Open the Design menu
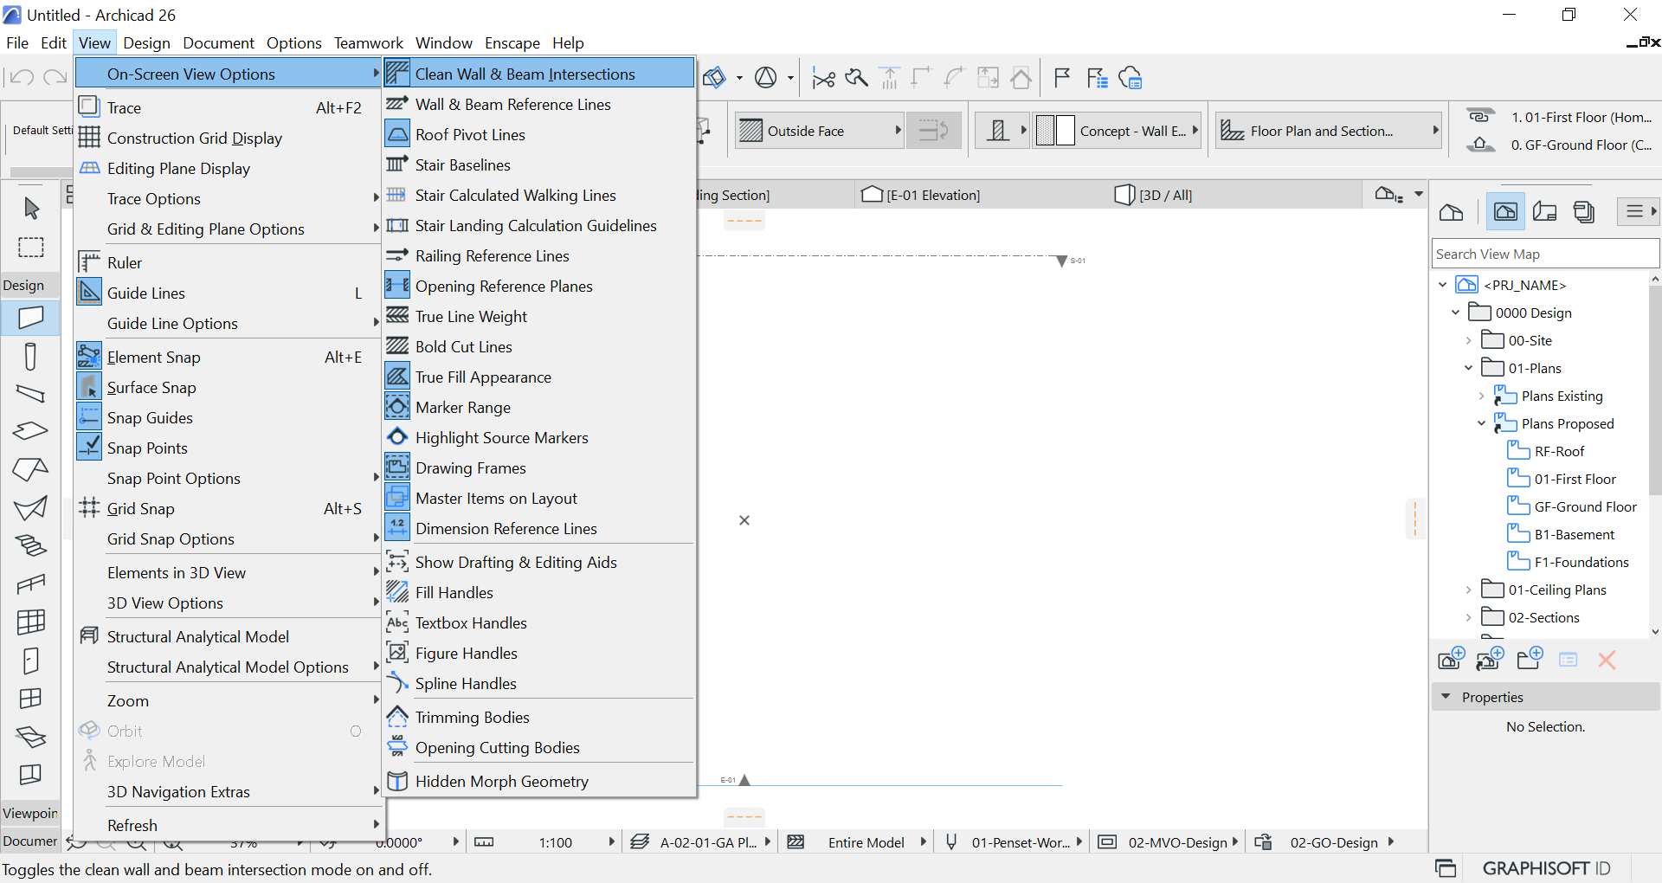Viewport: 1662px width, 883px height. coord(146,43)
